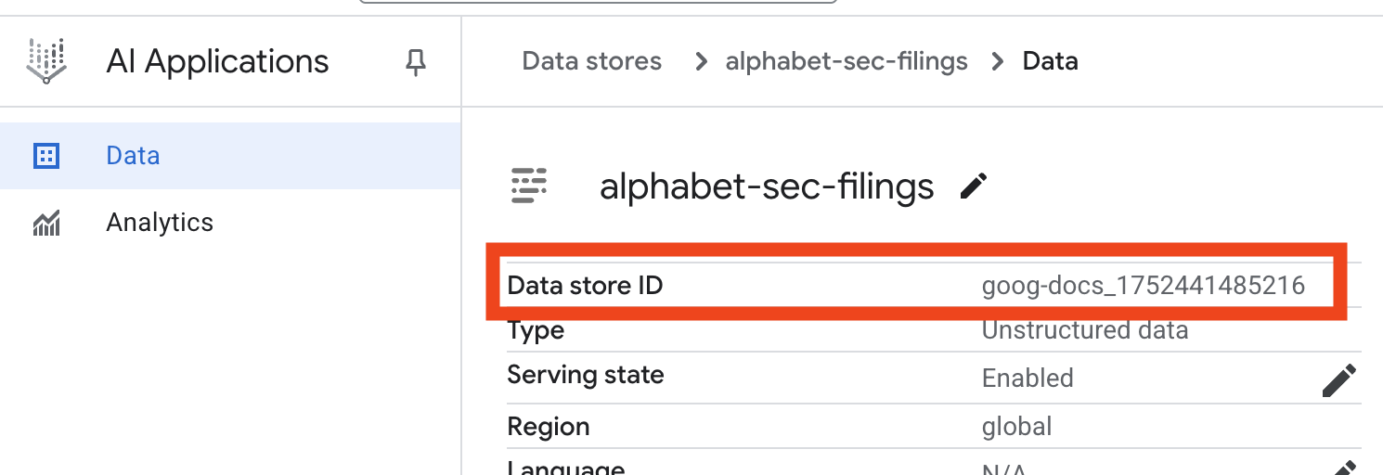Edit the Serving state with its pencil icon
1383x475 pixels.
click(x=1338, y=379)
